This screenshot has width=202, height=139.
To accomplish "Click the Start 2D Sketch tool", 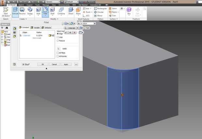I will [6, 12].
